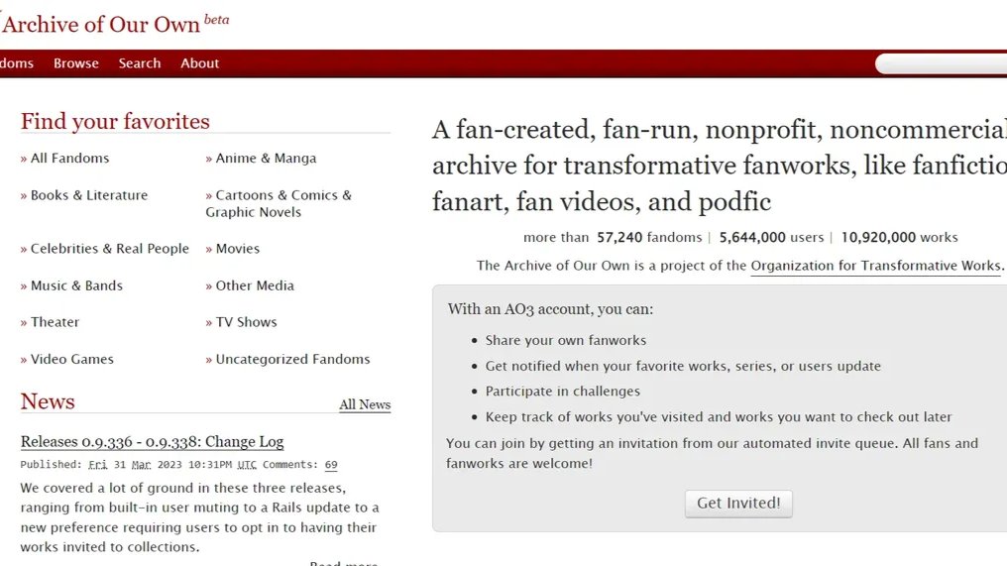The width and height of the screenshot is (1007, 566).
Task: Browse the TV Shows category
Action: click(246, 322)
